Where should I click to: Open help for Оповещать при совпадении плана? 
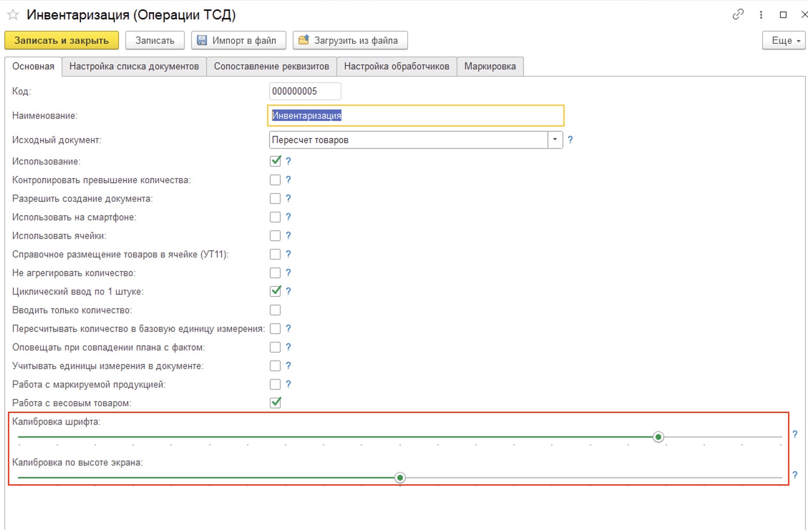[x=288, y=347]
